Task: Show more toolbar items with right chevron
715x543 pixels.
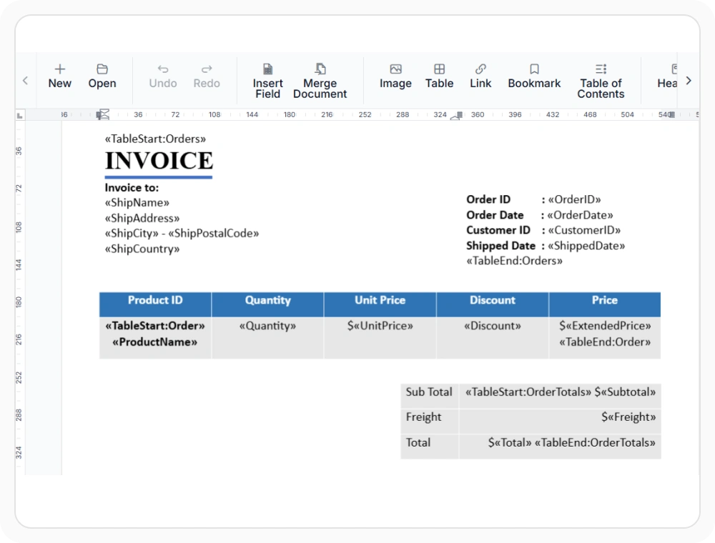Action: coord(689,81)
